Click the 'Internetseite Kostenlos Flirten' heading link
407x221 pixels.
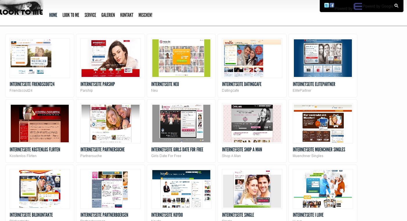click(x=35, y=150)
